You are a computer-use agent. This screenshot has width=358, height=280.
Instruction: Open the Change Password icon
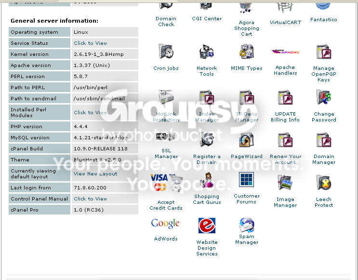coord(323,97)
